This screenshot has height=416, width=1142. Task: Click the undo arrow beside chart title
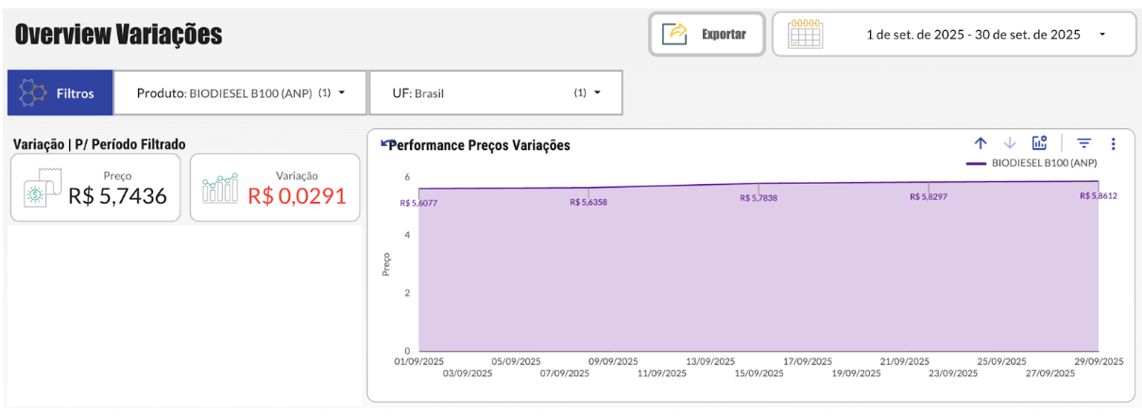pos(384,143)
